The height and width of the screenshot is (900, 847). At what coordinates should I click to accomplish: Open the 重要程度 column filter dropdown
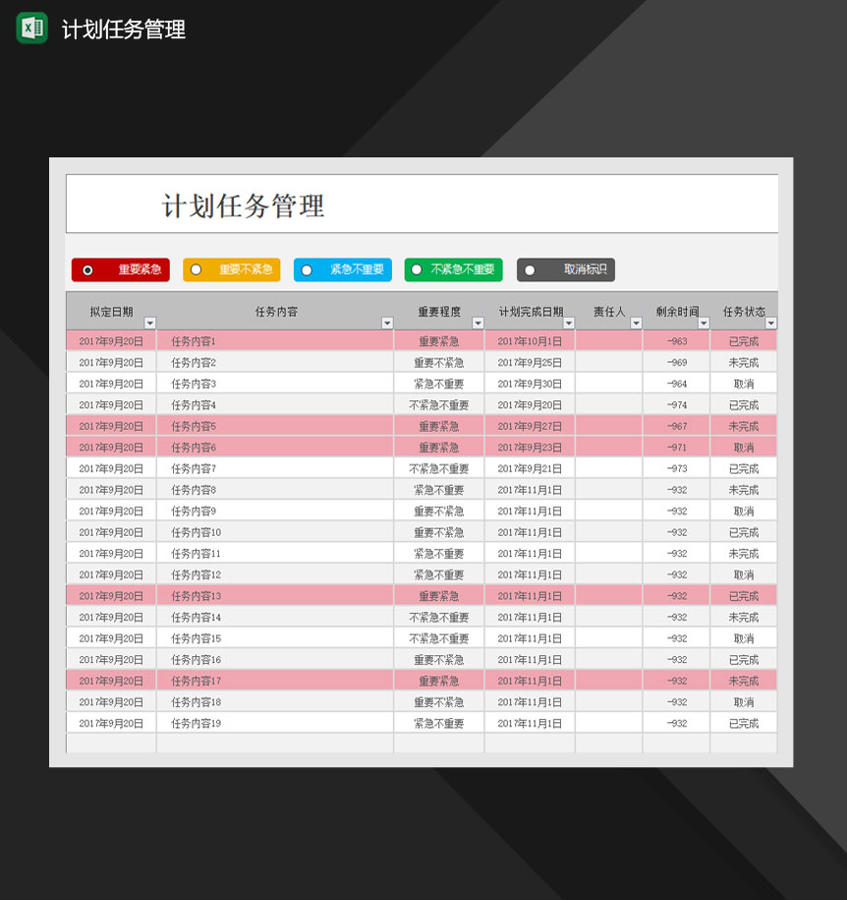[478, 323]
